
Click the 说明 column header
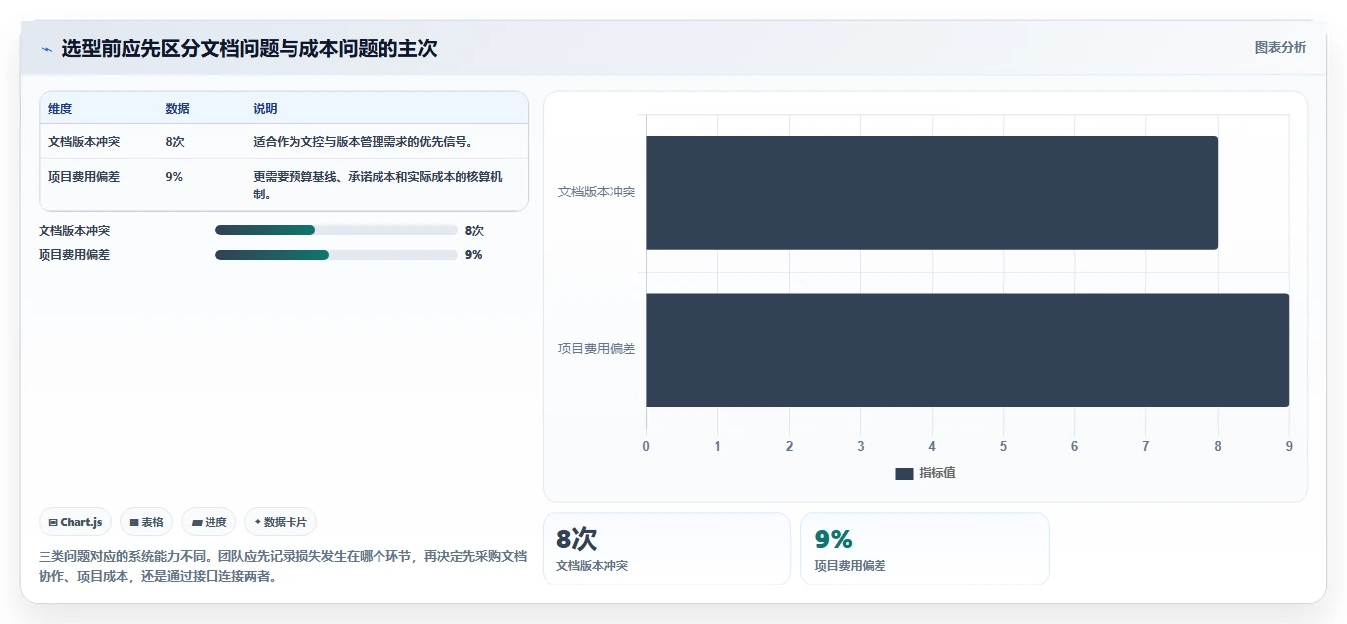[x=265, y=109]
